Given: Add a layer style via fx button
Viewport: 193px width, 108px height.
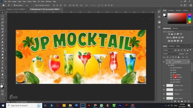Looking at the screenshot, I should pos(172,101).
